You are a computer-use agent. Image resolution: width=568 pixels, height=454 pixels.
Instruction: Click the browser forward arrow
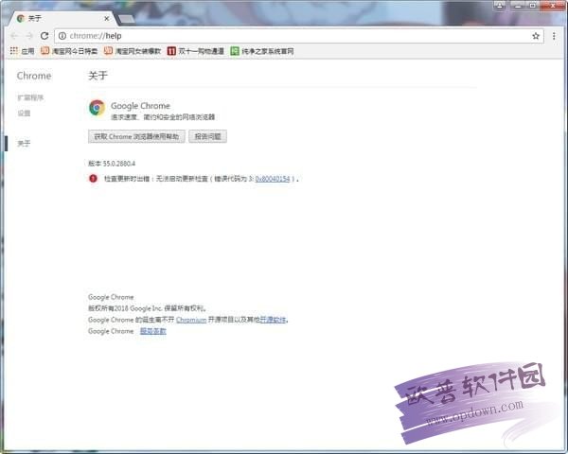29,36
